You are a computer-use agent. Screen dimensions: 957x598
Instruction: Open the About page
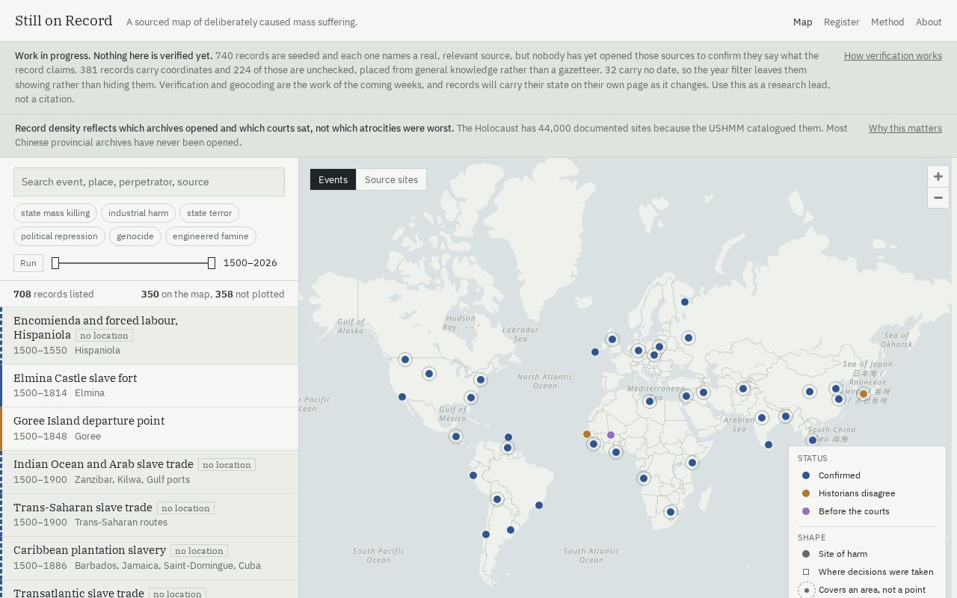pyautogui.click(x=929, y=22)
